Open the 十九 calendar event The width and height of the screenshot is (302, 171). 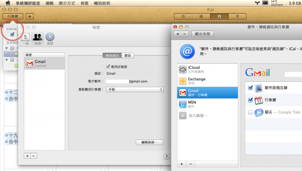pos(11,135)
